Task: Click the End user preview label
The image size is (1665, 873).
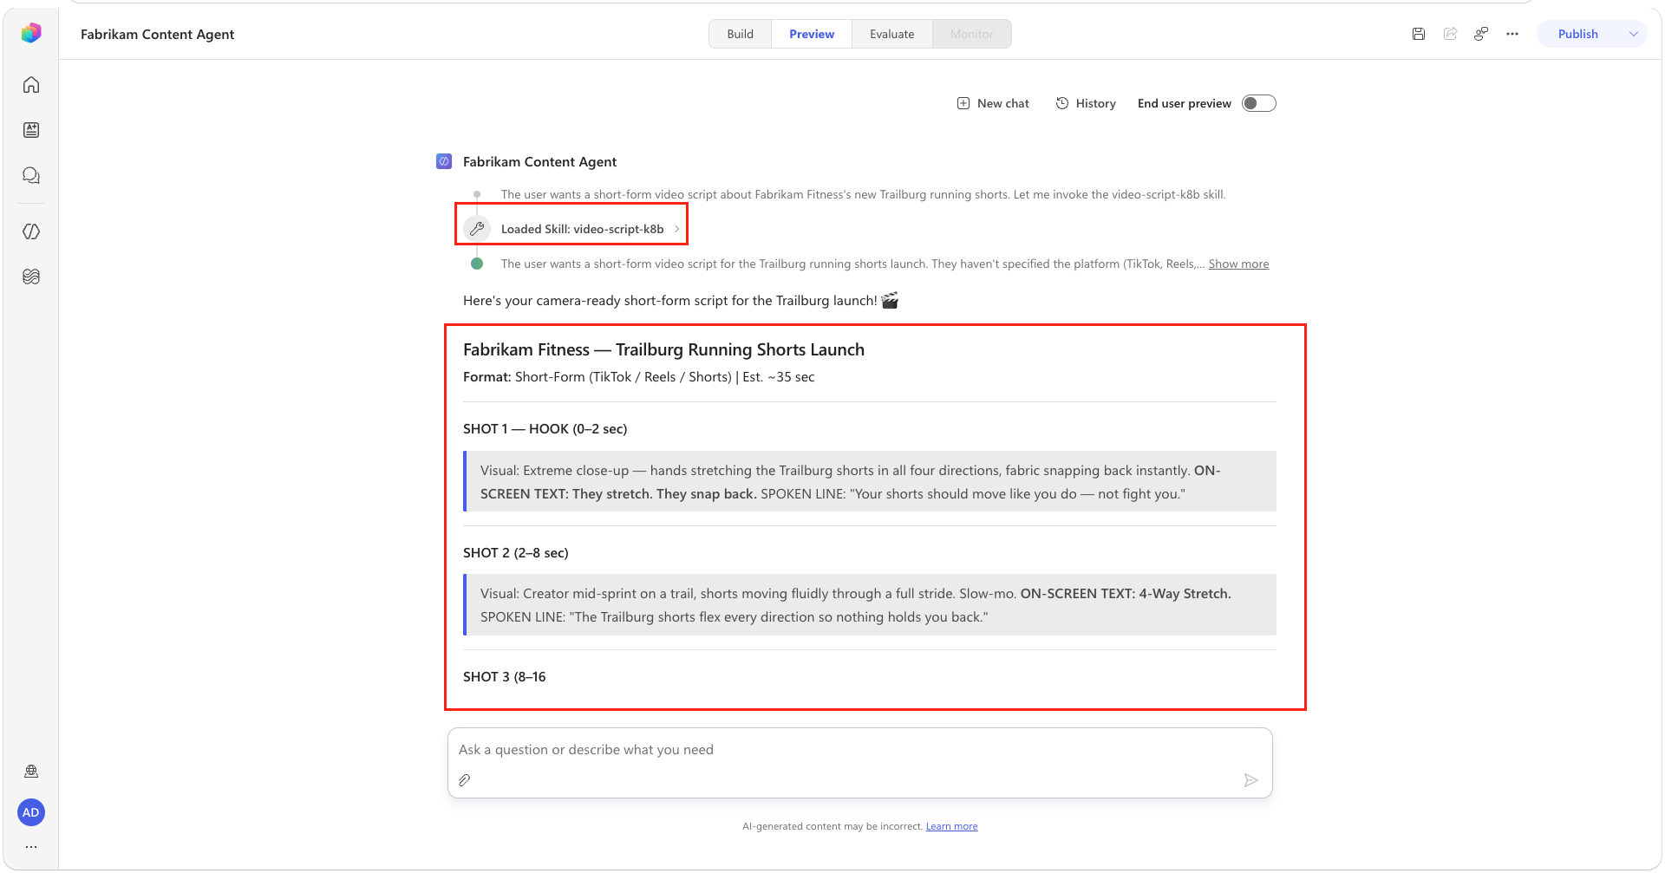Action: [1184, 103]
